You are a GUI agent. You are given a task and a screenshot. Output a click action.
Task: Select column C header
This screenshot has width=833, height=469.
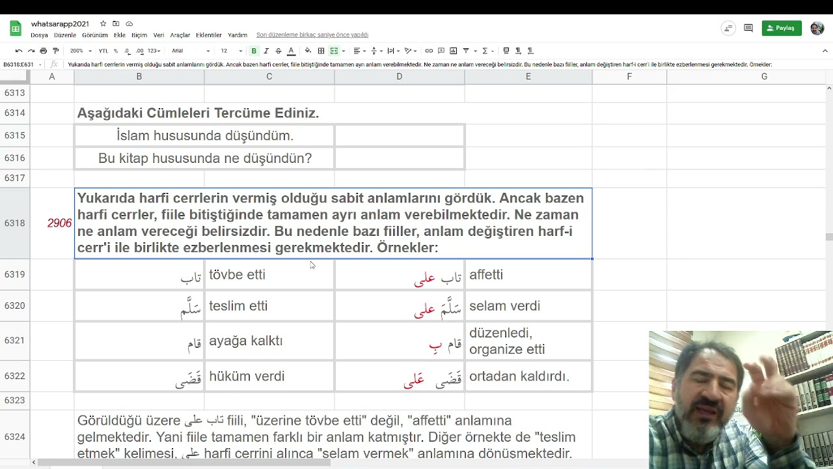pyautogui.click(x=269, y=77)
